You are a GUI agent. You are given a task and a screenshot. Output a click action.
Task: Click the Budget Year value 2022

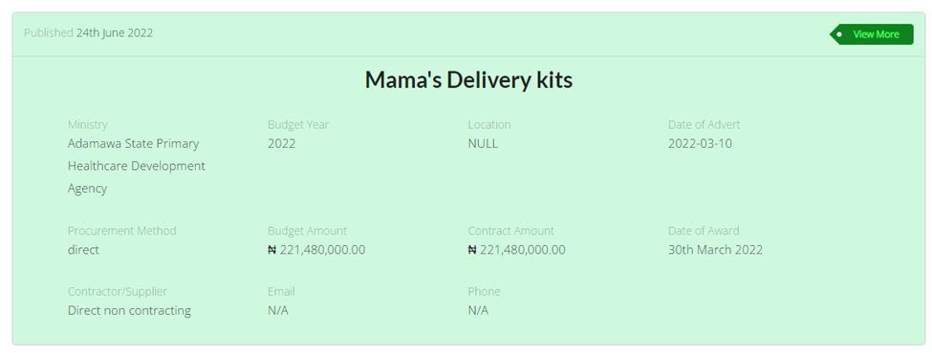(281, 143)
